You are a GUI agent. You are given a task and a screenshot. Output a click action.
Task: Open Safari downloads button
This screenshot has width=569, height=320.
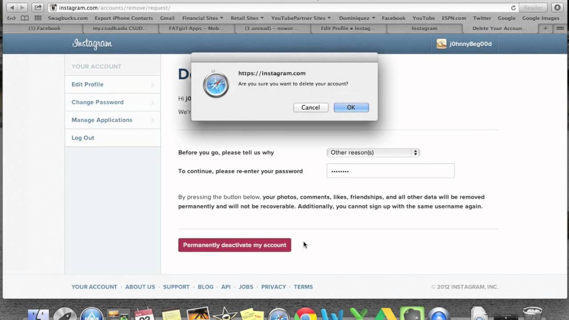pyautogui.click(x=557, y=8)
